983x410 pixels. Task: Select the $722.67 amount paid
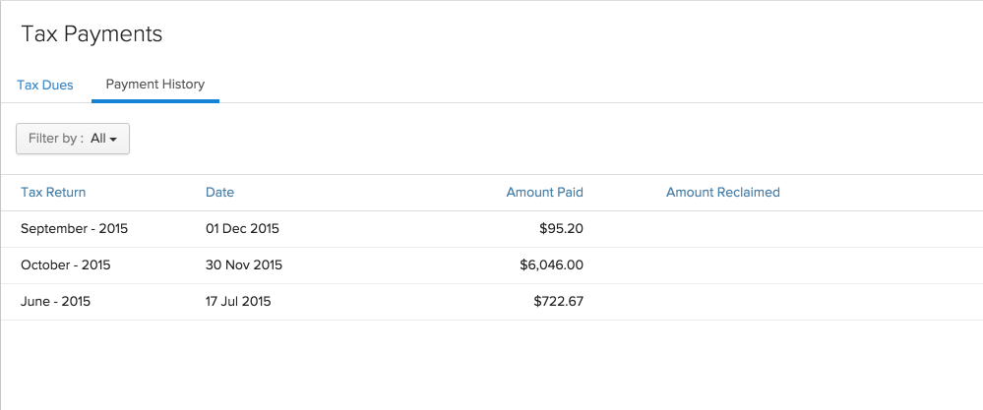click(558, 302)
